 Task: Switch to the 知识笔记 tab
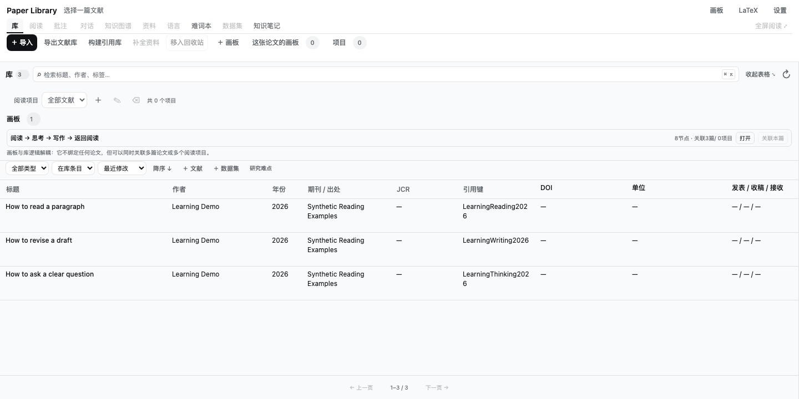click(267, 26)
